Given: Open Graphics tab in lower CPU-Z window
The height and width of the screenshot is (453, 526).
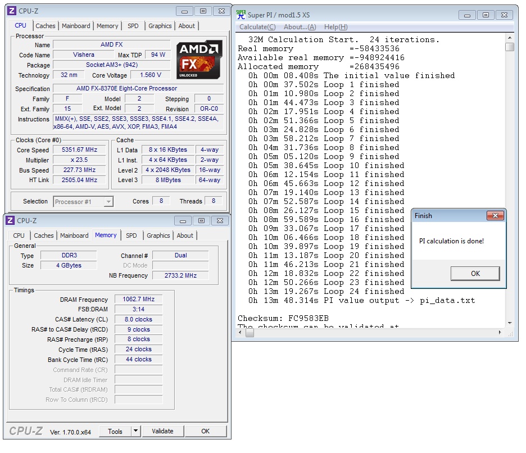Looking at the screenshot, I should pyautogui.click(x=158, y=235).
